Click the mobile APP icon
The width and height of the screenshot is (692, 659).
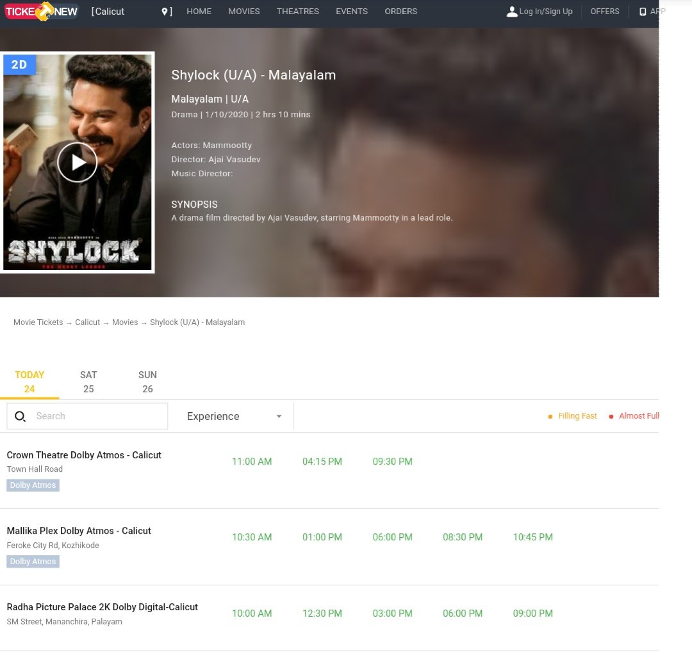click(643, 12)
